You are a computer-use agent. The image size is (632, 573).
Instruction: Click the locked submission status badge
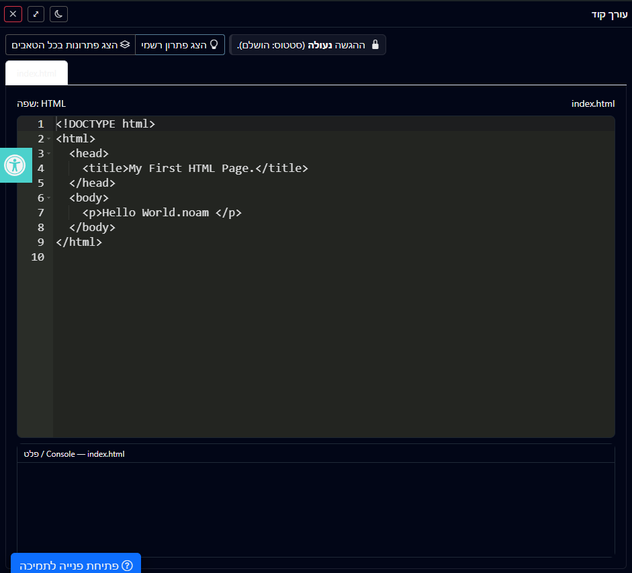(x=308, y=45)
